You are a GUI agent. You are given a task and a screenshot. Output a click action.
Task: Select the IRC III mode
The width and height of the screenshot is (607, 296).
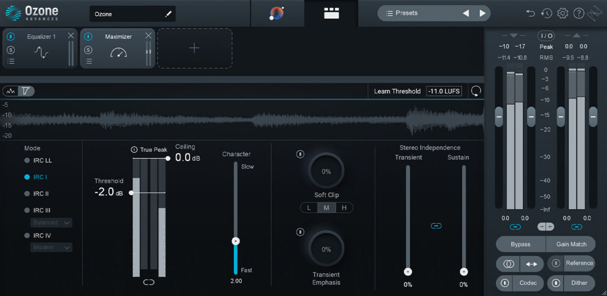coord(37,210)
